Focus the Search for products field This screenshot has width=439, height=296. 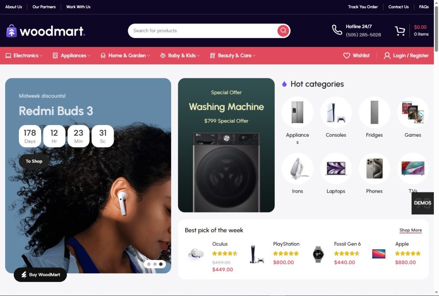(202, 30)
